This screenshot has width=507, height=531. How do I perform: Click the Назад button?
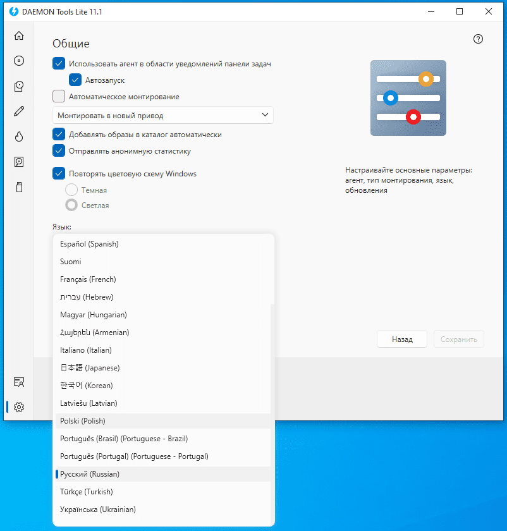(x=402, y=339)
